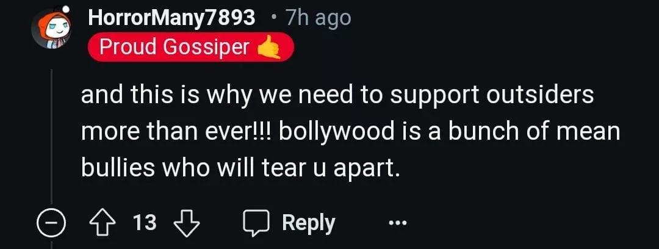Open the three-dot more options menu

398,223
